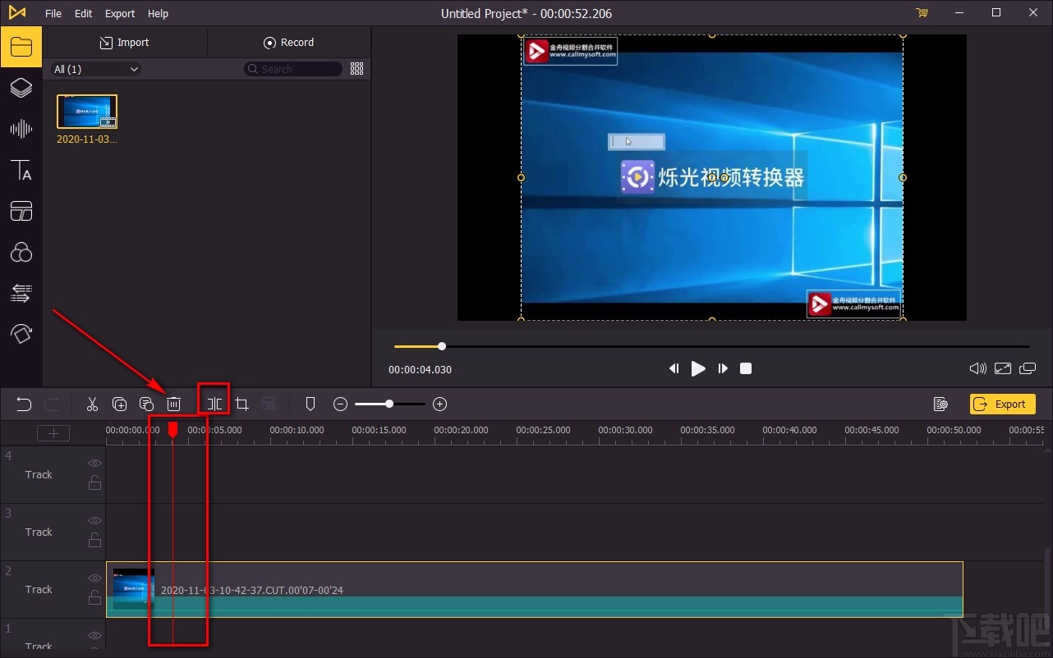Add a marker on the timeline
The width and height of the screenshot is (1053, 658).
click(310, 404)
